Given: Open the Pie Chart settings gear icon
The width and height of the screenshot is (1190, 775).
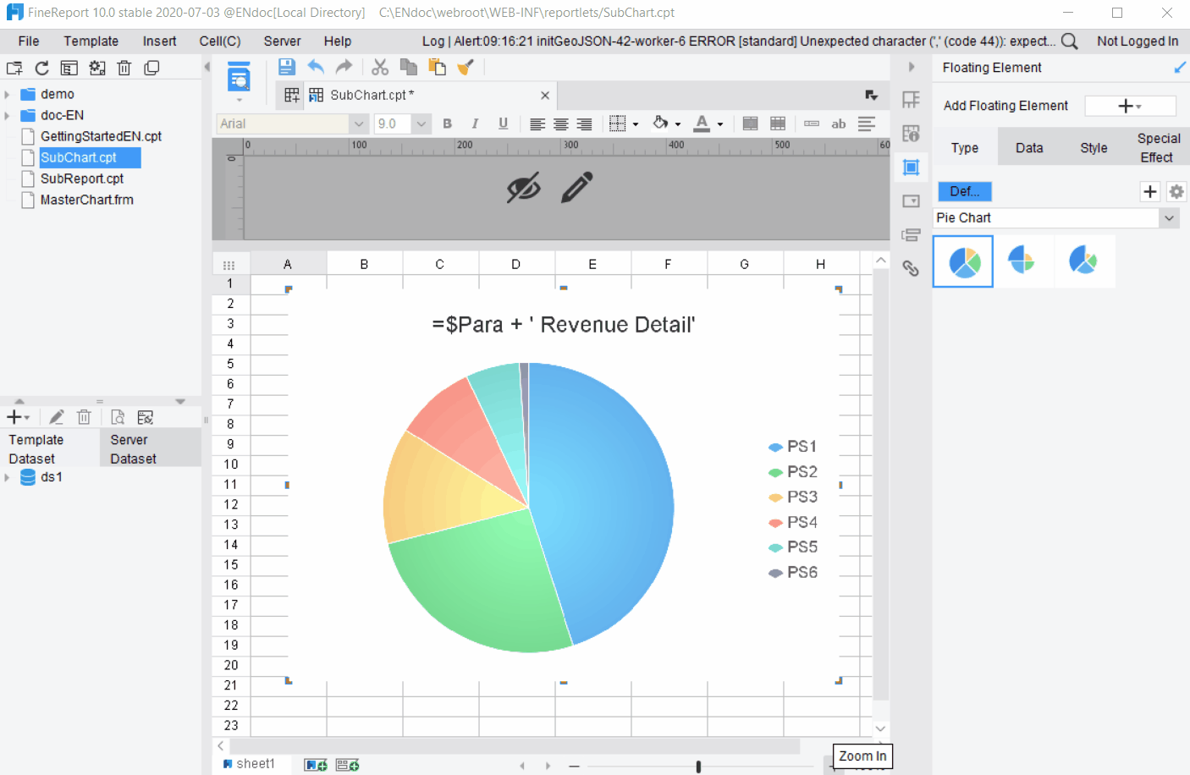Looking at the screenshot, I should point(1176,192).
